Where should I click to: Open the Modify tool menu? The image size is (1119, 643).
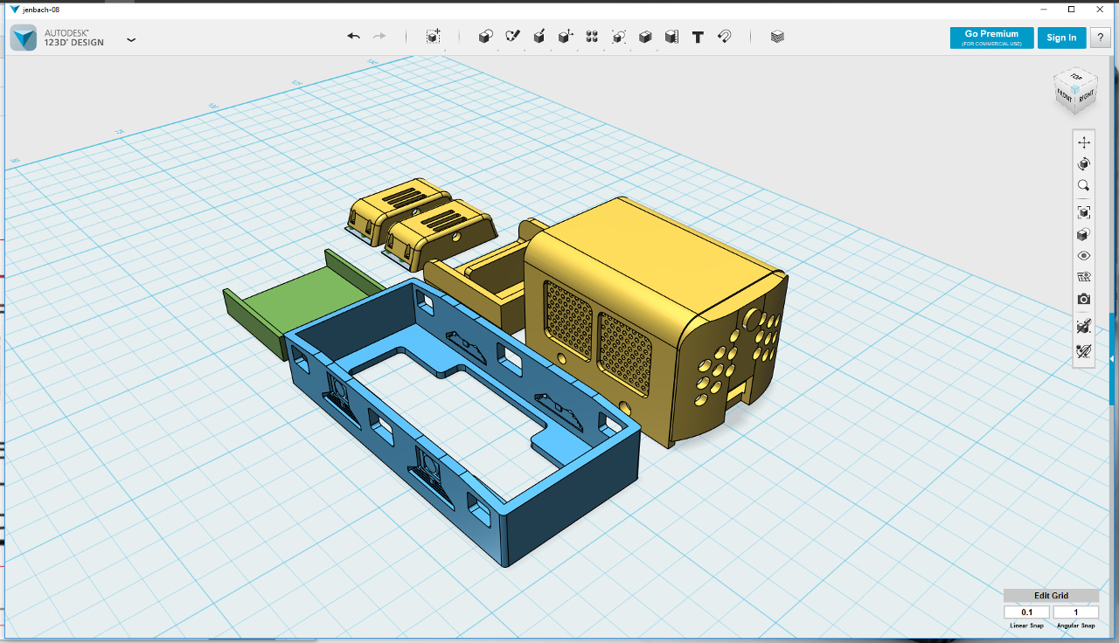coord(566,37)
